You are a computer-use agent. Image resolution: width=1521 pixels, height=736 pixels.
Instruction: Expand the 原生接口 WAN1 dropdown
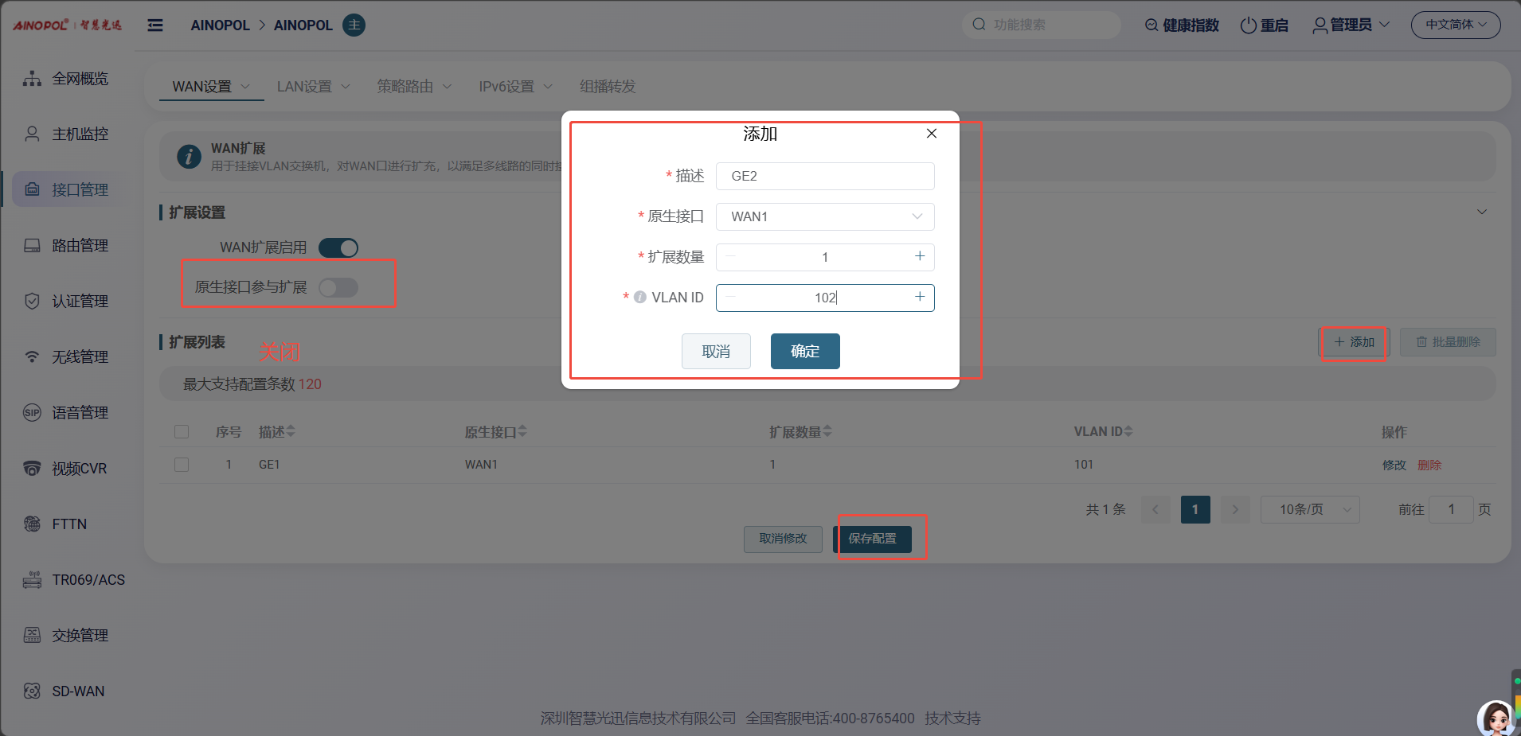(x=825, y=216)
